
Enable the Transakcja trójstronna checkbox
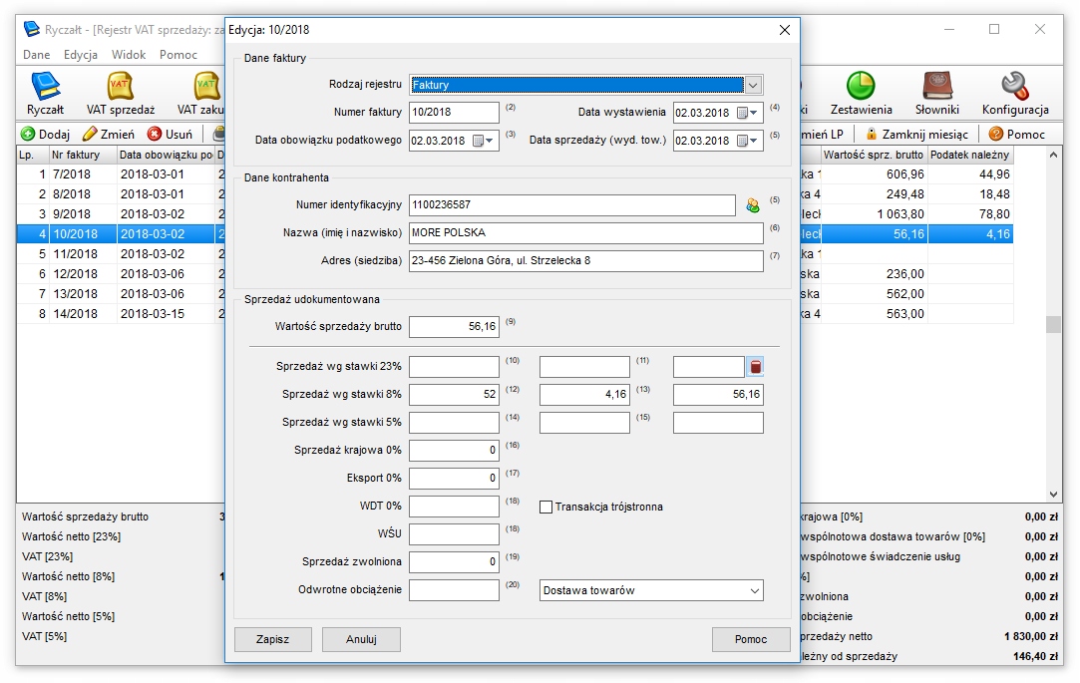545,507
